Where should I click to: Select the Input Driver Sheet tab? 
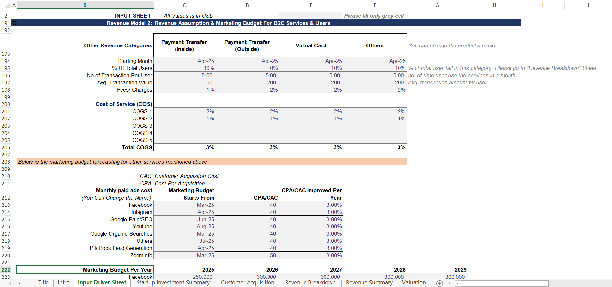click(102, 283)
